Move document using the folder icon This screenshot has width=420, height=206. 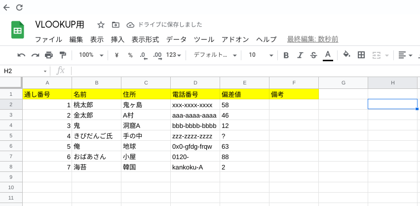(x=115, y=25)
